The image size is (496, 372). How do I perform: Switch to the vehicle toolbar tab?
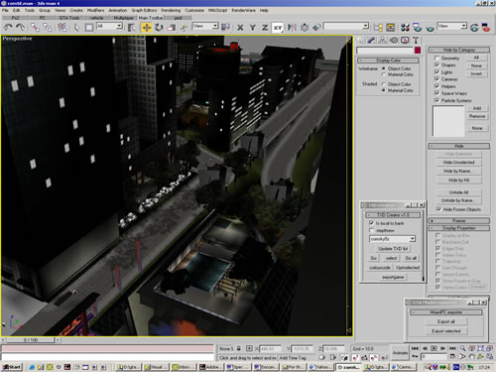pos(96,18)
